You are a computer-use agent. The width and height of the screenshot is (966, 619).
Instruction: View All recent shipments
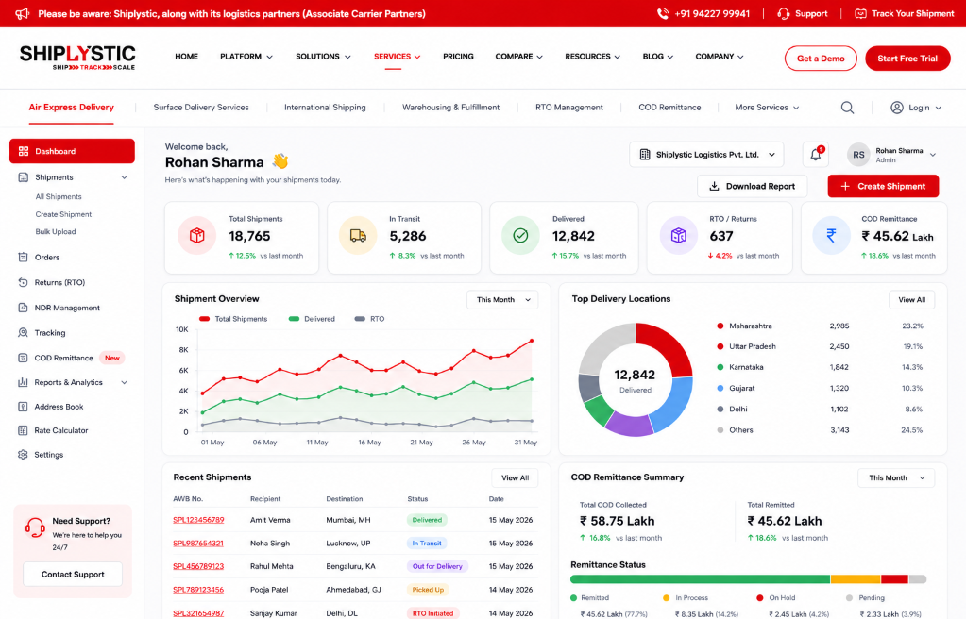coord(515,478)
